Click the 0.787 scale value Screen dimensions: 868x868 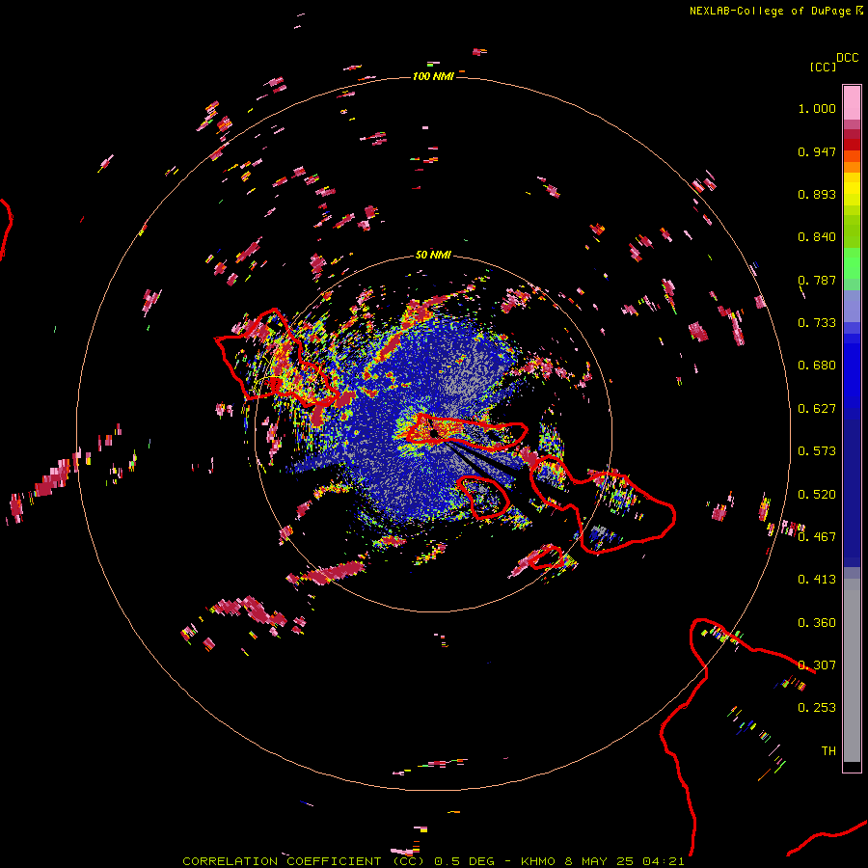click(x=817, y=280)
